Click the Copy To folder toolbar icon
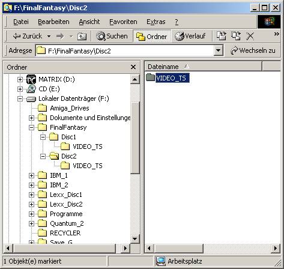 (236, 36)
